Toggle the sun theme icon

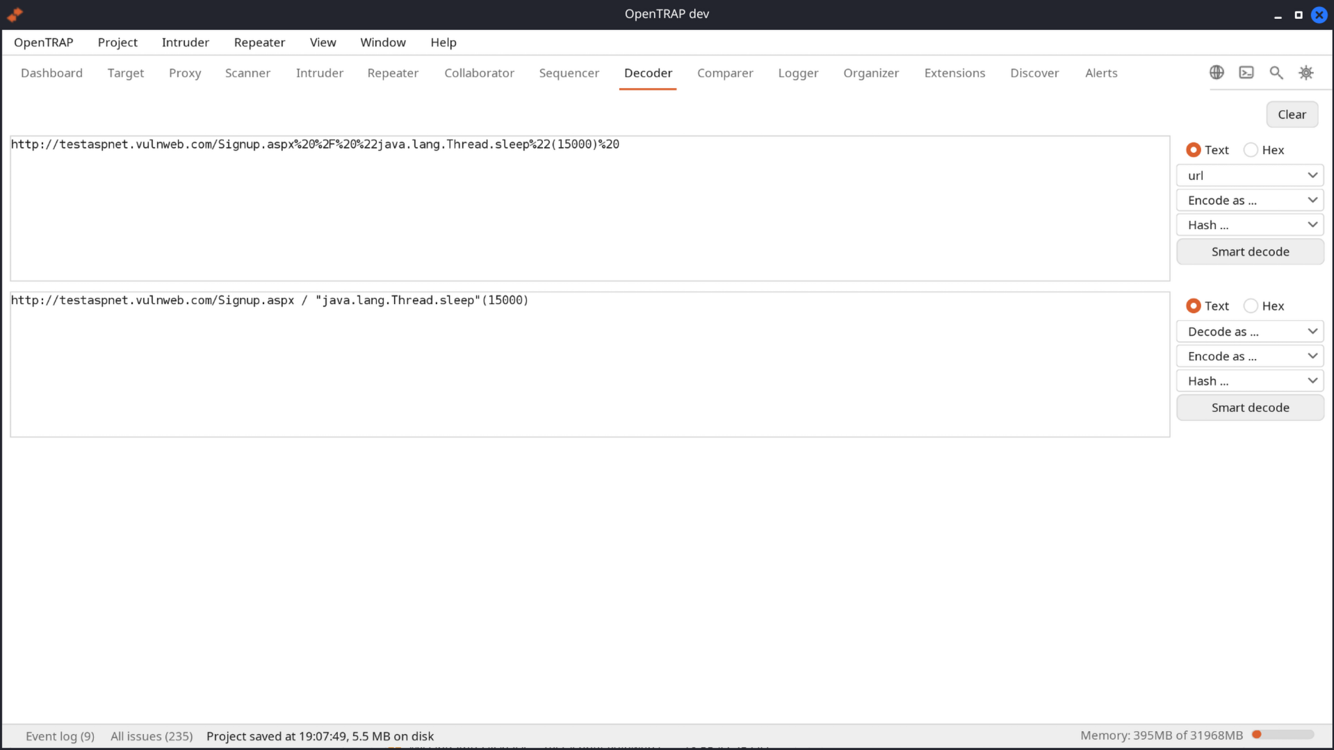pyautogui.click(x=1306, y=72)
